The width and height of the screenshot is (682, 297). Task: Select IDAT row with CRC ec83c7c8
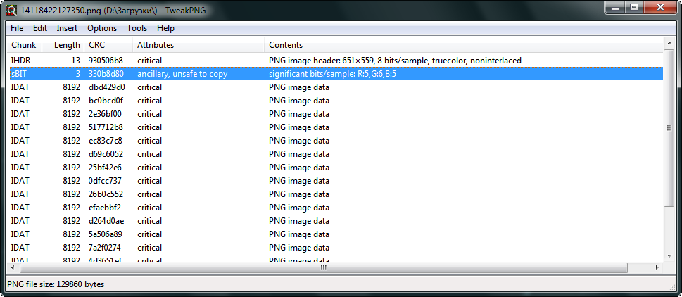click(x=335, y=141)
